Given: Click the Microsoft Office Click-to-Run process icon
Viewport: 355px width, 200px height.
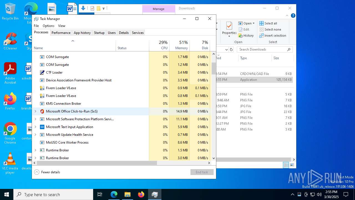Looking at the screenshot, I should [x=42, y=111].
